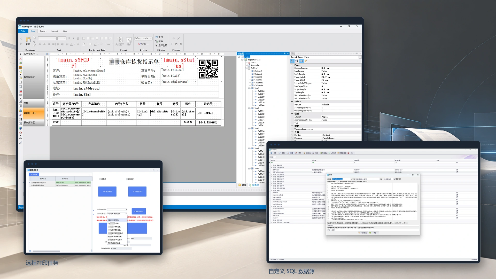The width and height of the screenshot is (496, 279).
Task: Click the Paste (粘贴) icon in the Clipboard group
Action: point(28,40)
